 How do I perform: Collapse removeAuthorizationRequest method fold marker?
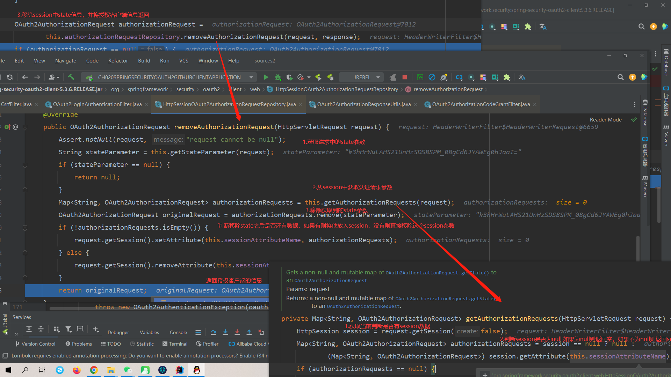click(25, 127)
